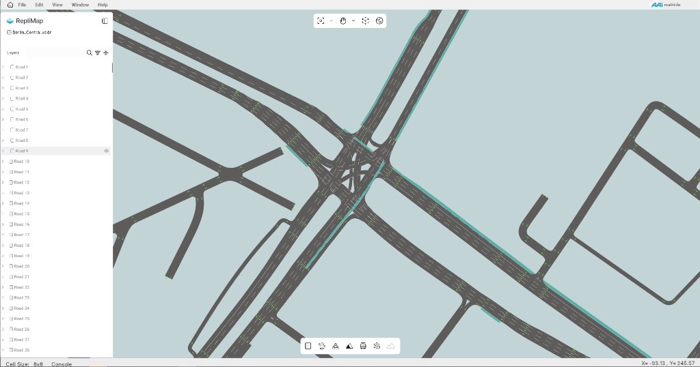Select the route settings tool
This screenshot has height=367, width=700.
point(377,346)
